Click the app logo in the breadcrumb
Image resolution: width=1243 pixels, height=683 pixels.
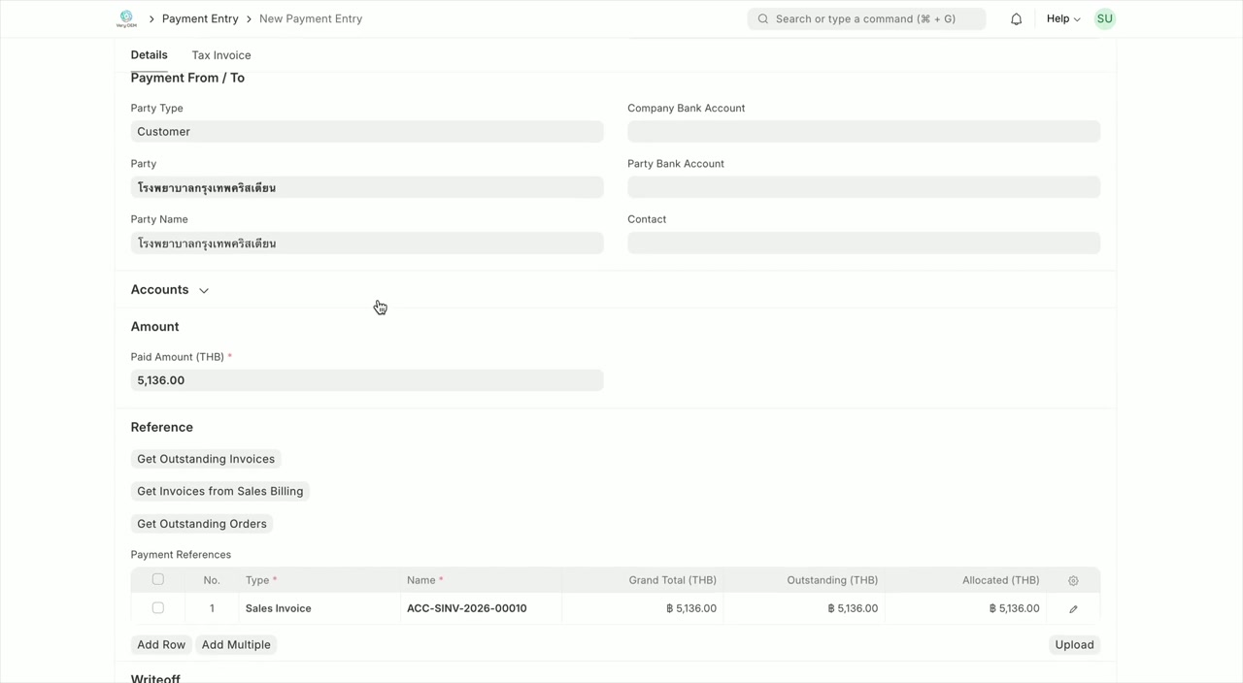(x=126, y=18)
